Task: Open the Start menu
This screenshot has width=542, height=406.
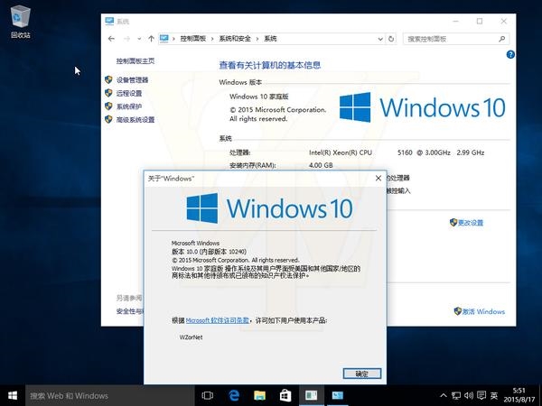Action: point(13,396)
